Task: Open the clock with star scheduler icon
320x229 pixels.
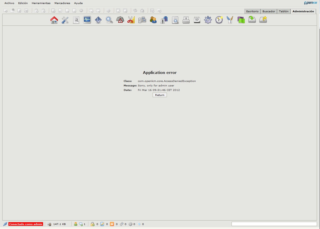Action: click(x=219, y=20)
